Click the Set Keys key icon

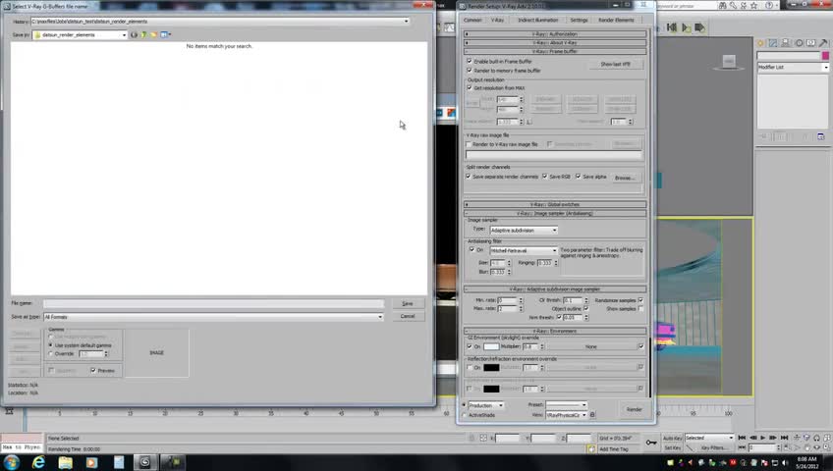tap(651, 443)
